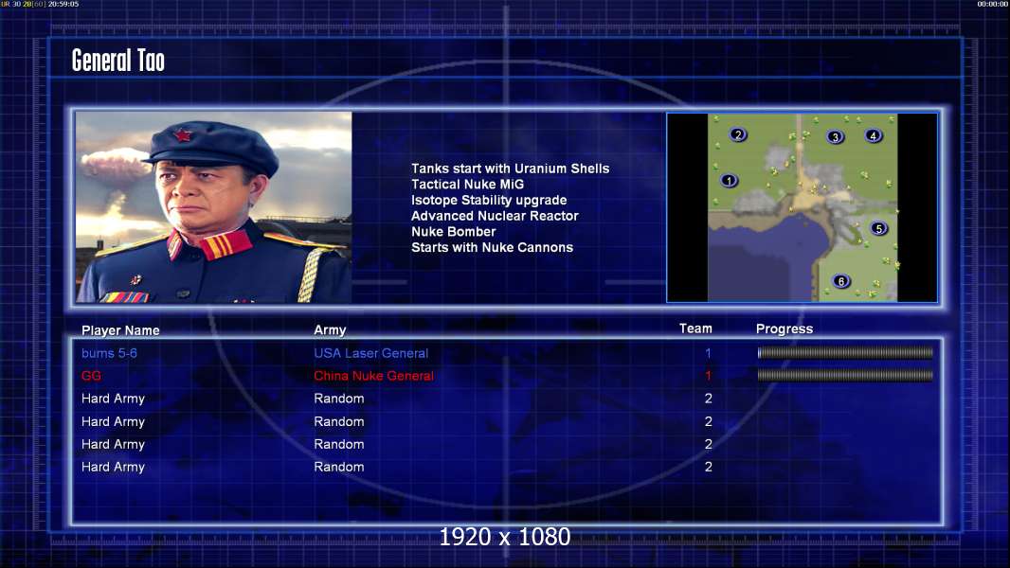Click start position 6 marker on map
Image resolution: width=1010 pixels, height=568 pixels.
[841, 281]
